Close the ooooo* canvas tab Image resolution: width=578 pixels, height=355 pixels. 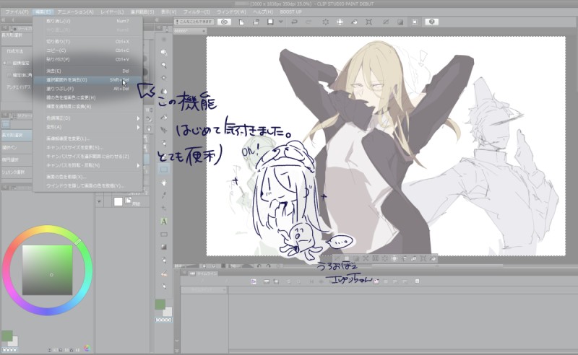(204, 31)
